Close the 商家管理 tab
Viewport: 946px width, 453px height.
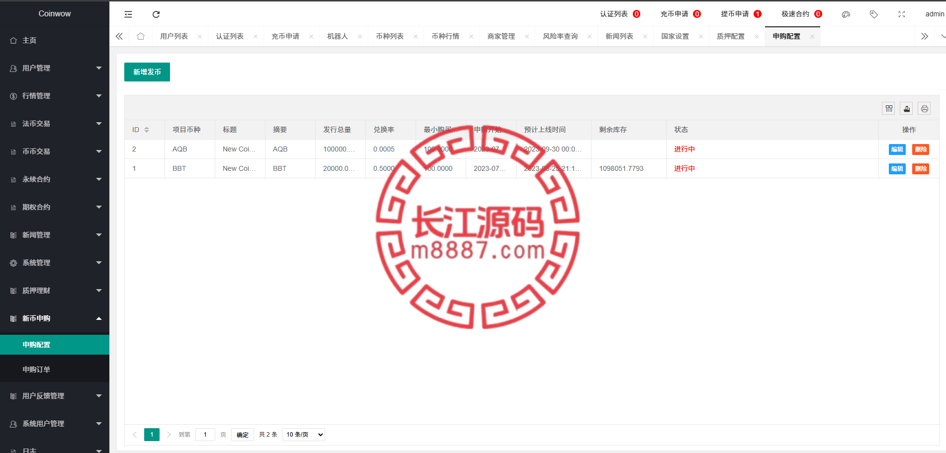click(x=527, y=36)
